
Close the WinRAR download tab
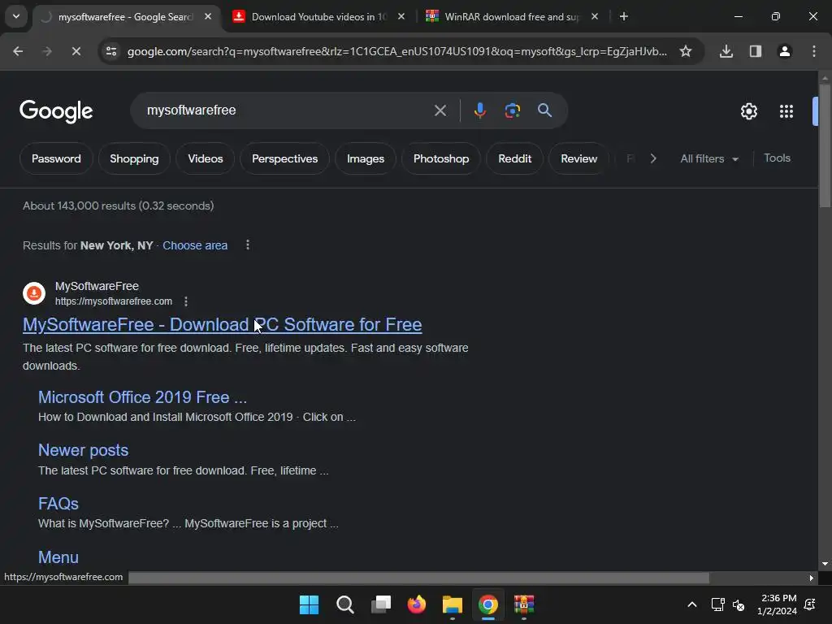(x=594, y=16)
